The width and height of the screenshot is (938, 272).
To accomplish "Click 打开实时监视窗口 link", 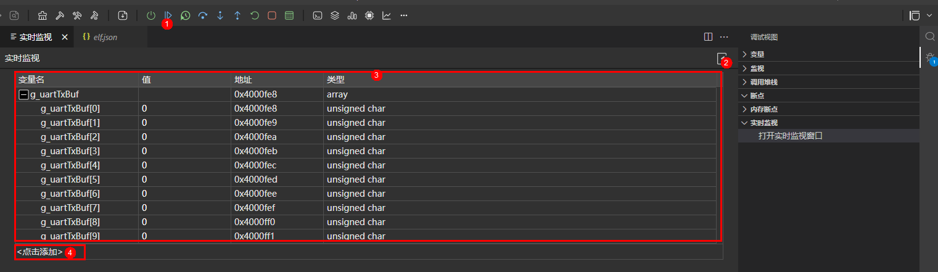I will (790, 136).
